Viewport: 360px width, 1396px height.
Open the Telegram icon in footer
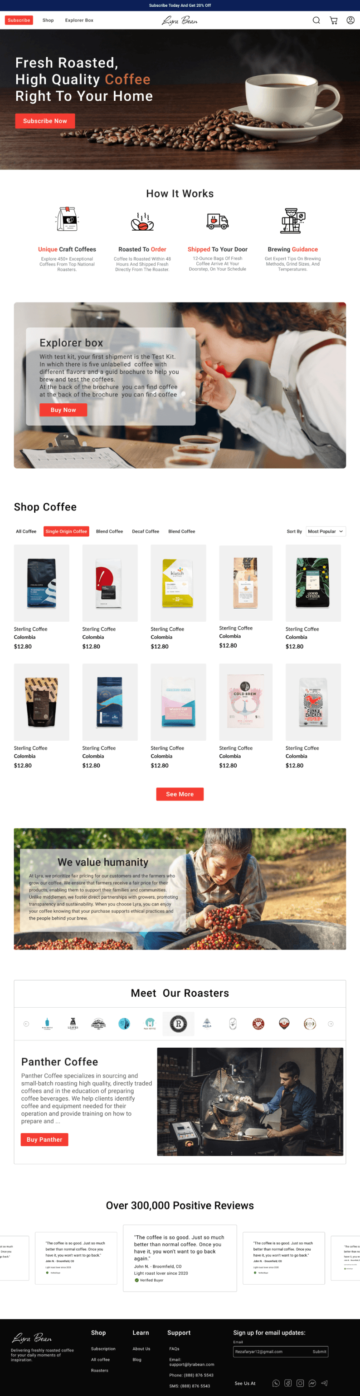pyautogui.click(x=324, y=1383)
